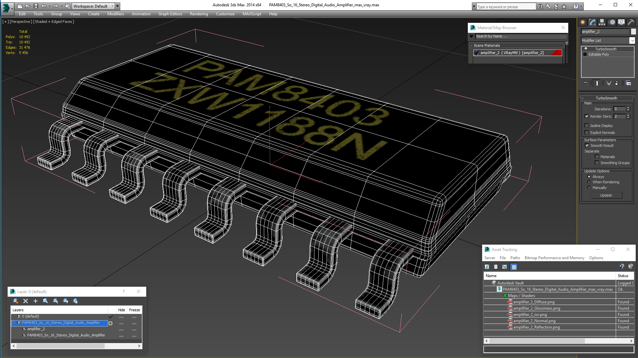Open Bitmap Performance and Memory menu

tap(554, 258)
